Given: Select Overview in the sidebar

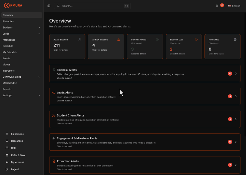Looking at the screenshot, I should pos(22,15).
